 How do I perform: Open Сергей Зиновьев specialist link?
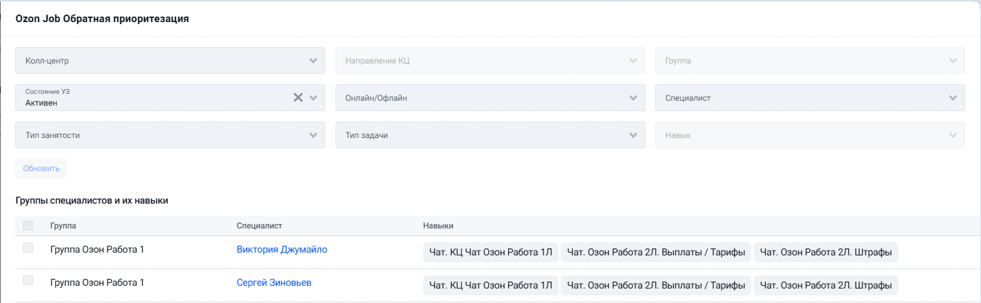coord(278,282)
